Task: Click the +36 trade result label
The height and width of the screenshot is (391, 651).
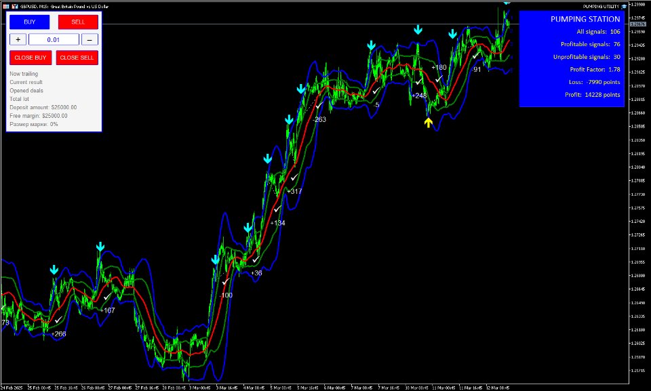Action: (256, 273)
